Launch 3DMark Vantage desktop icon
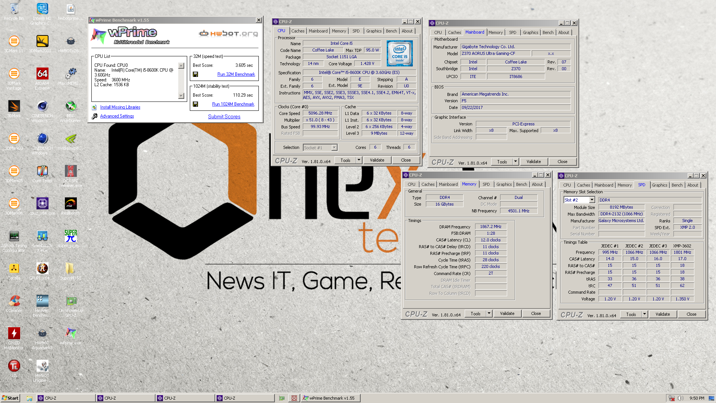Image resolution: width=716 pixels, height=403 pixels. 14,79
